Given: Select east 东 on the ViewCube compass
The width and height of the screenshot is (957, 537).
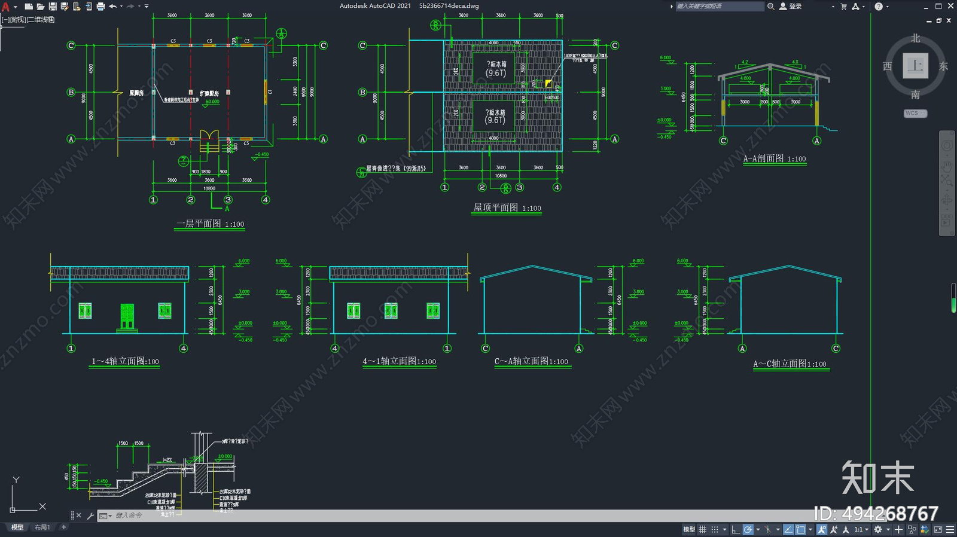Looking at the screenshot, I should pyautogui.click(x=943, y=66).
